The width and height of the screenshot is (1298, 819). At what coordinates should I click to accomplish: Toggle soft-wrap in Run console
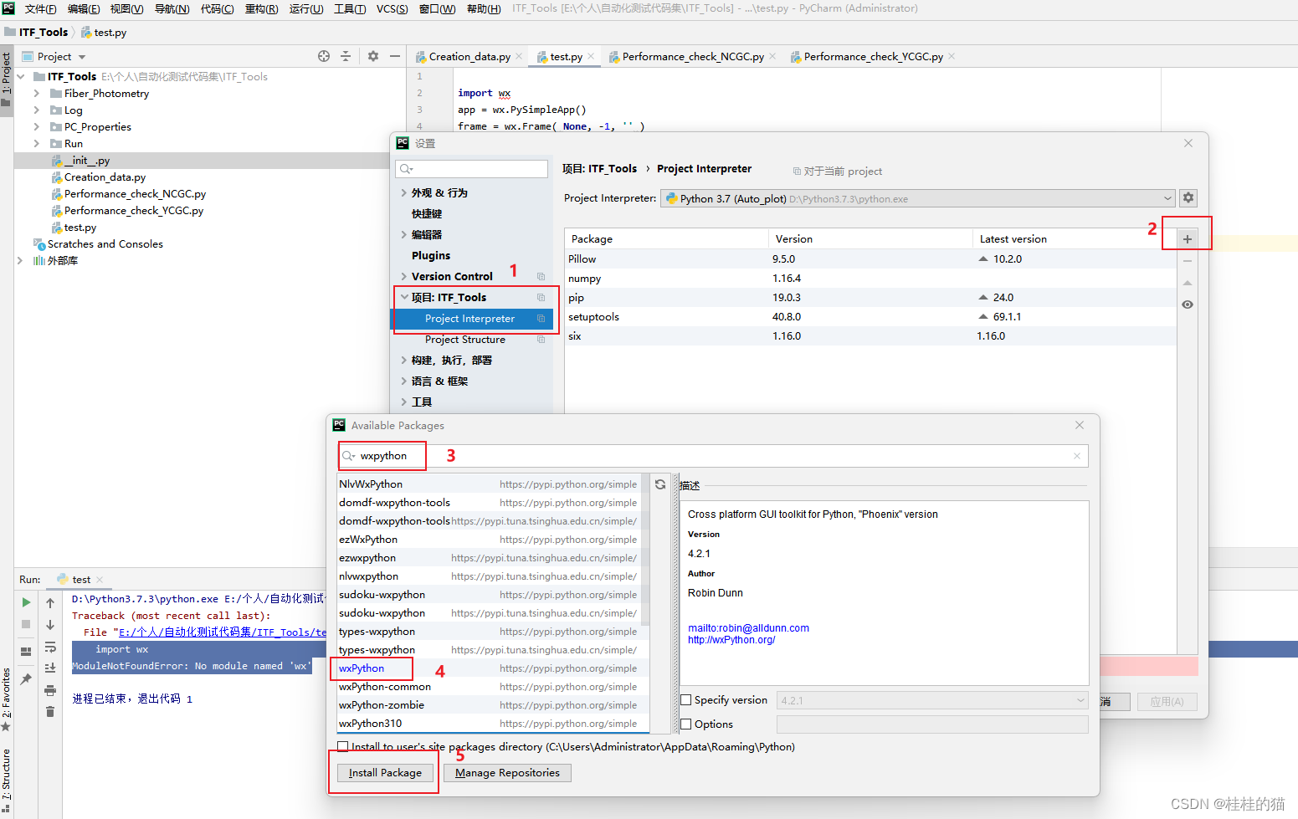click(50, 647)
